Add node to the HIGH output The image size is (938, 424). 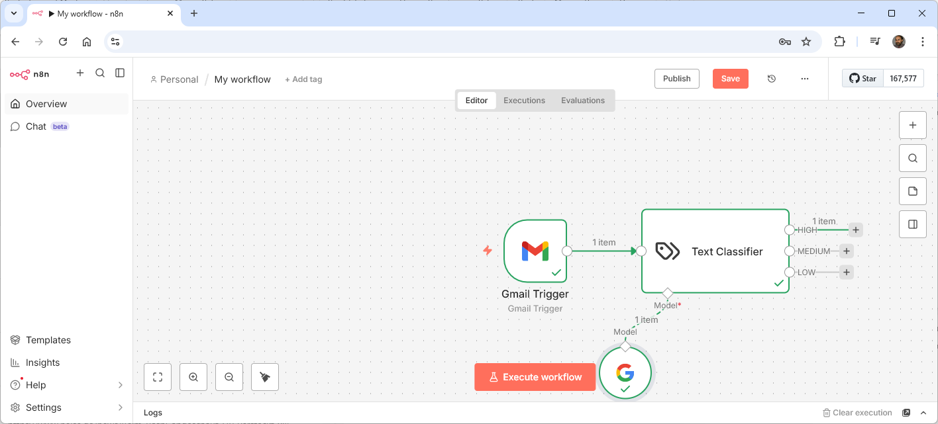(856, 230)
